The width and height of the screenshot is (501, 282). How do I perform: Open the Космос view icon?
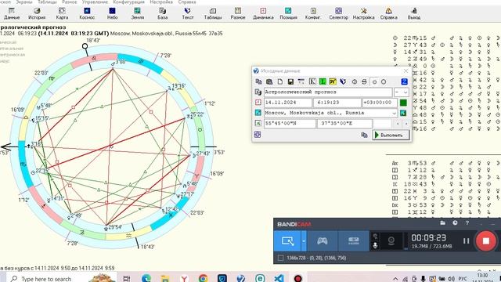(87, 14)
